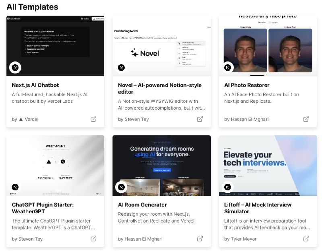Open the AI Photo Restorer title
This screenshot has width=322, height=251.
[247, 85]
